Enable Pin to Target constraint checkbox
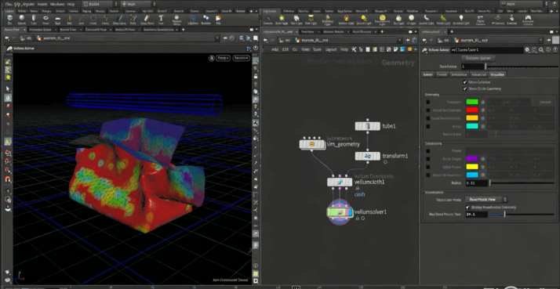560x289 pixels. click(428, 159)
